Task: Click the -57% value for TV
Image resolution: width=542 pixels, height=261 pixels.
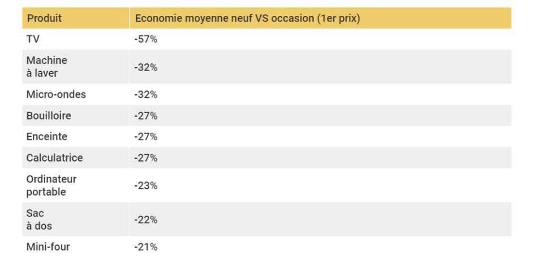Action: [x=145, y=39]
